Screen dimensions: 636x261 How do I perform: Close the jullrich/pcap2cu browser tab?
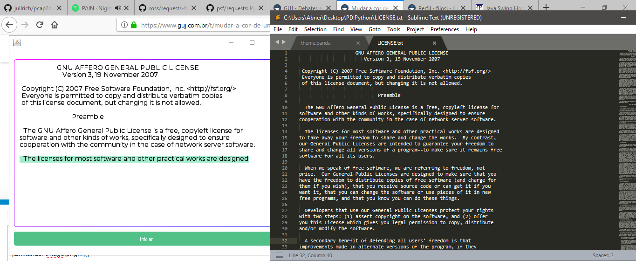[59, 8]
